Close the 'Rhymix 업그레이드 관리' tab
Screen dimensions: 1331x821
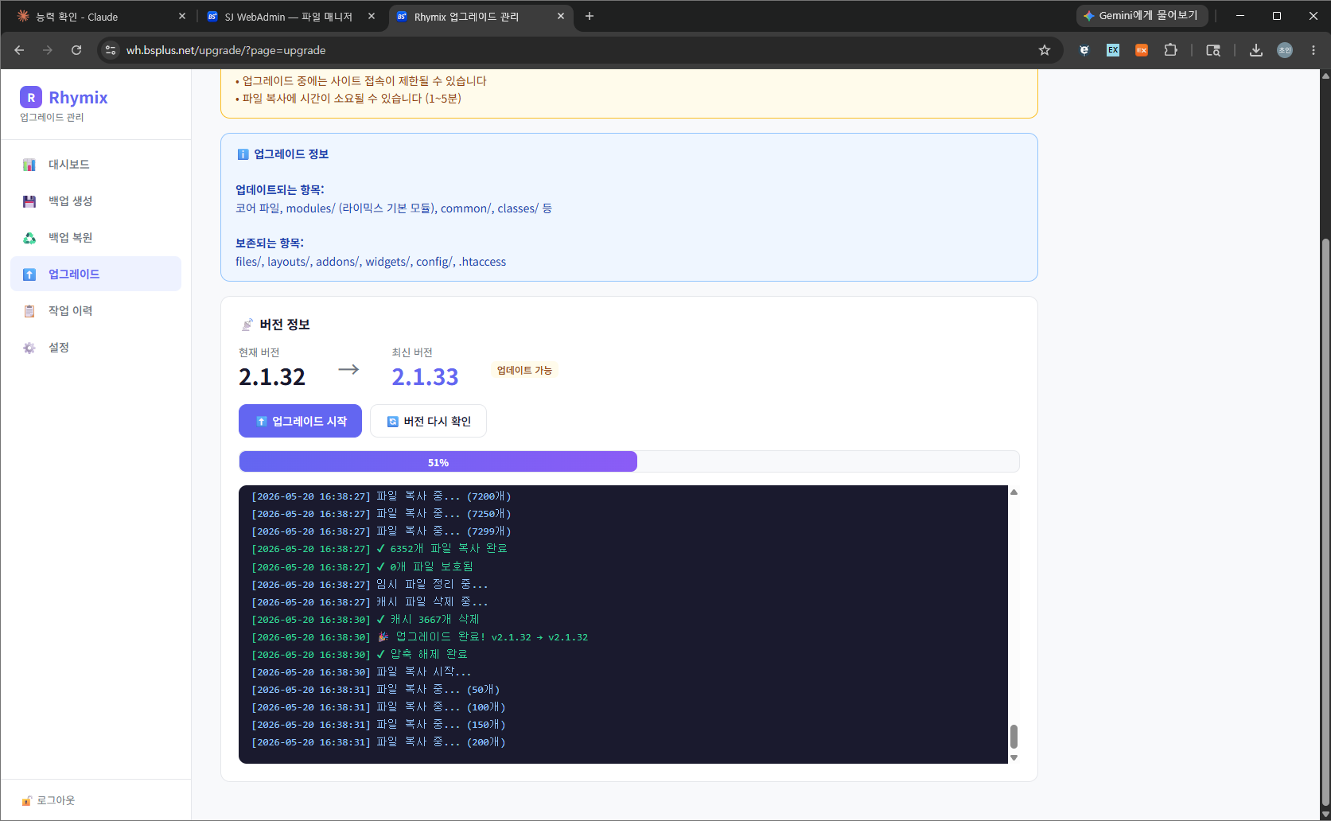click(x=561, y=16)
